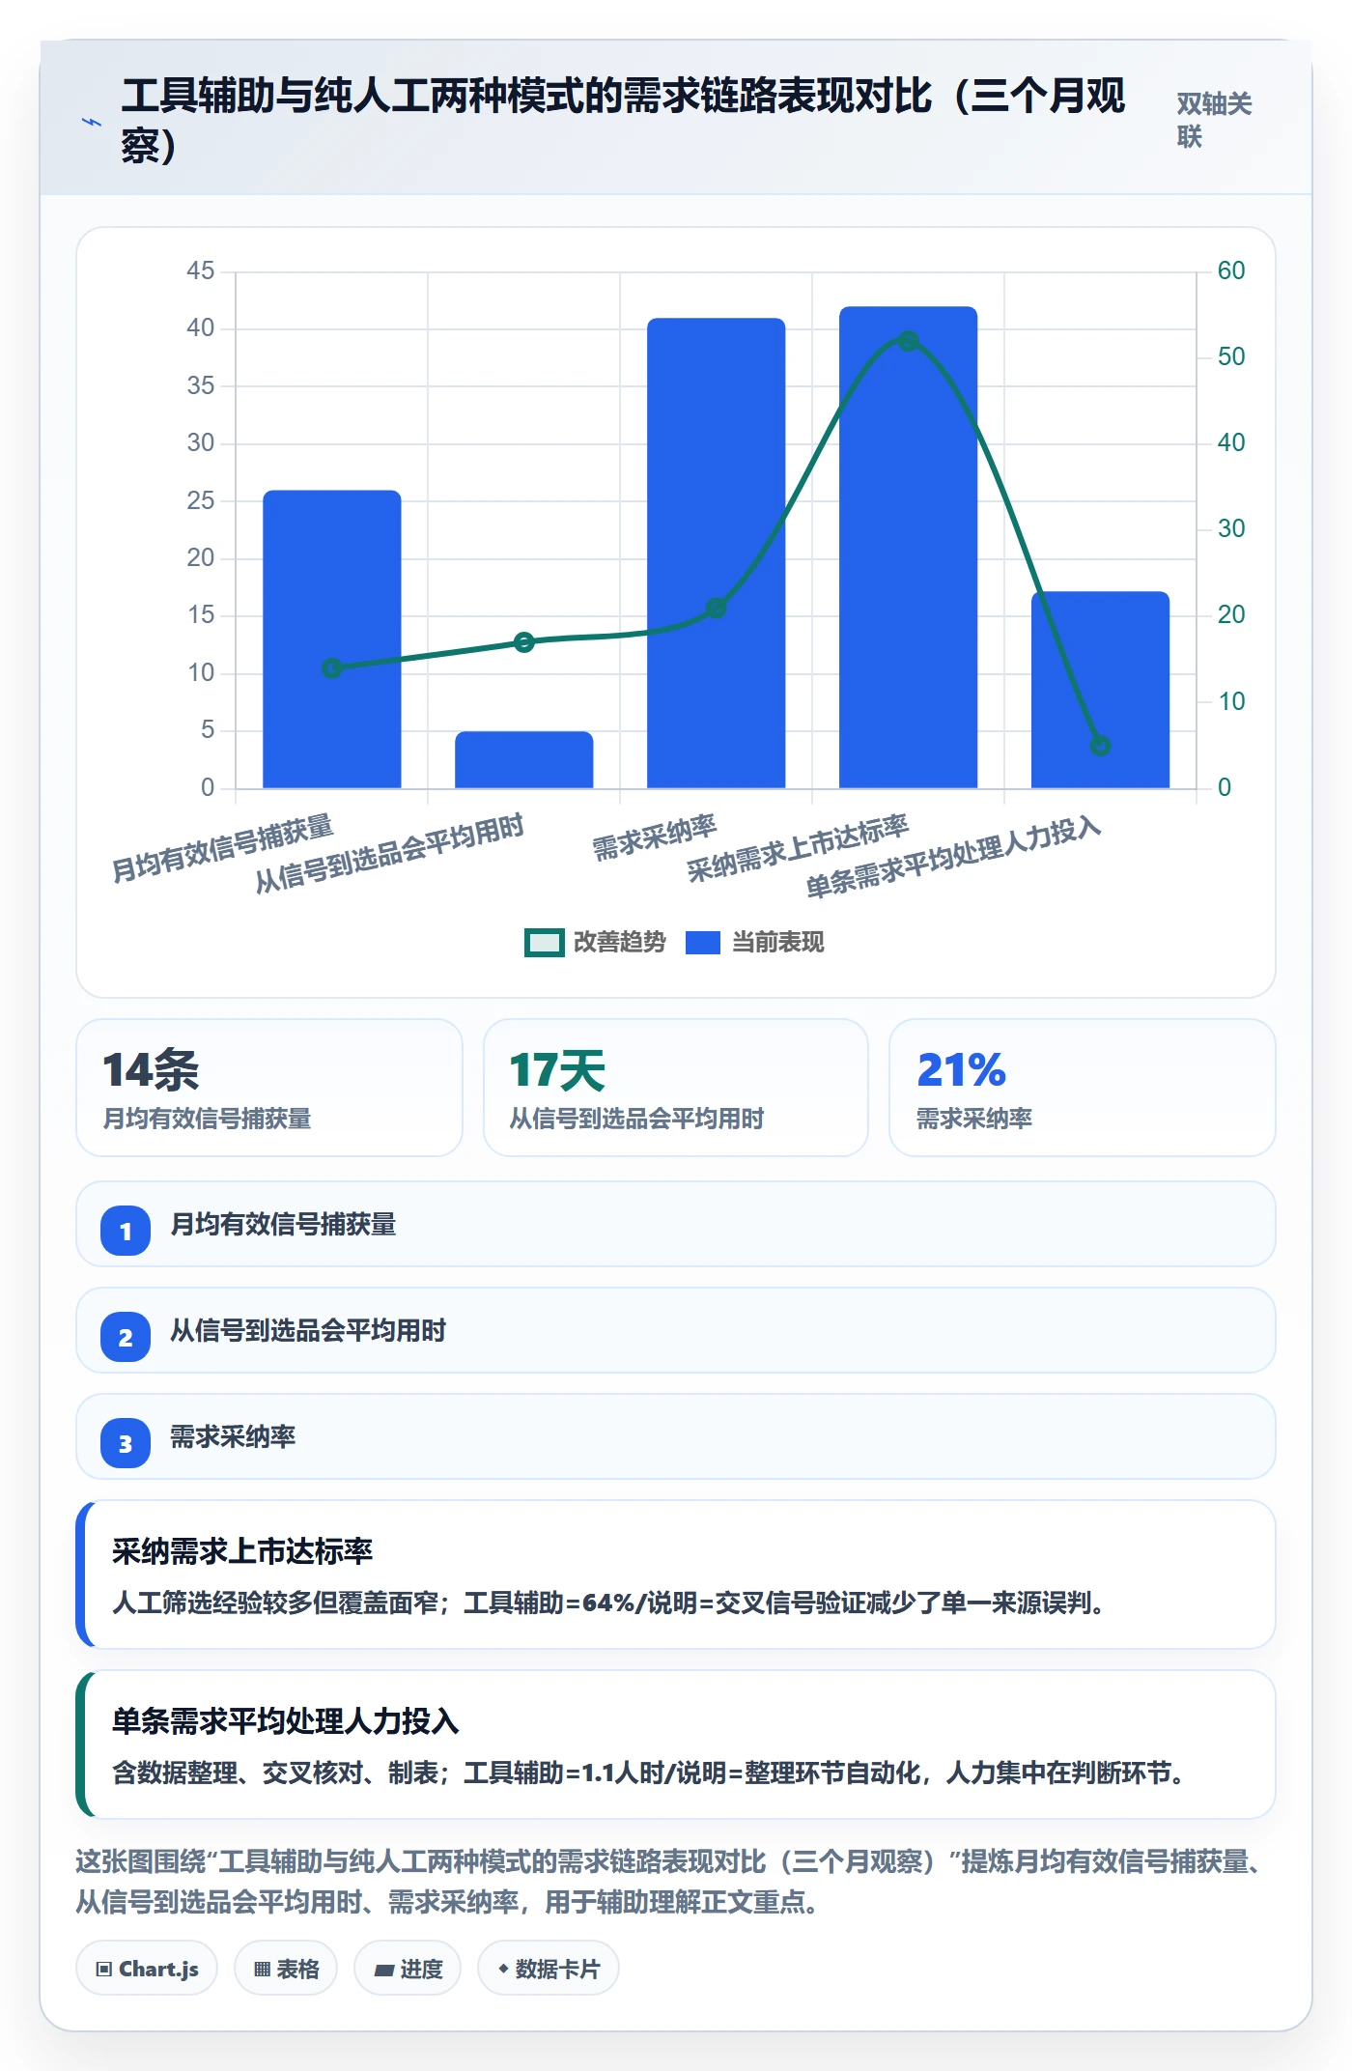Click x-axis label 从信号到选品会平均用时
The height and width of the screenshot is (2071, 1352).
pyautogui.click(x=390, y=852)
